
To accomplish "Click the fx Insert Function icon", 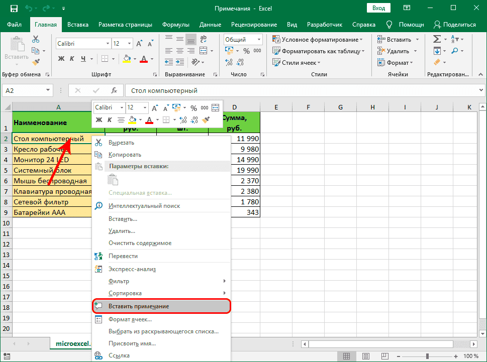I will tap(114, 90).
